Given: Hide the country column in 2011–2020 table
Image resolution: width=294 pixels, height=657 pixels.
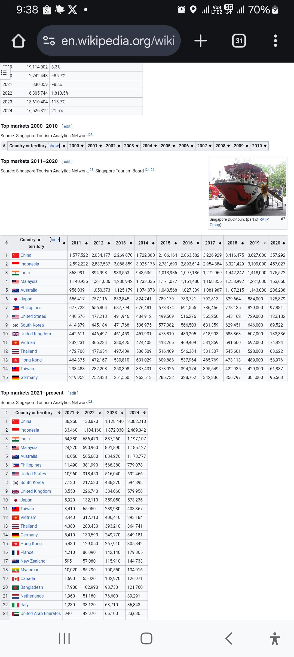Looking at the screenshot, I should (55, 240).
